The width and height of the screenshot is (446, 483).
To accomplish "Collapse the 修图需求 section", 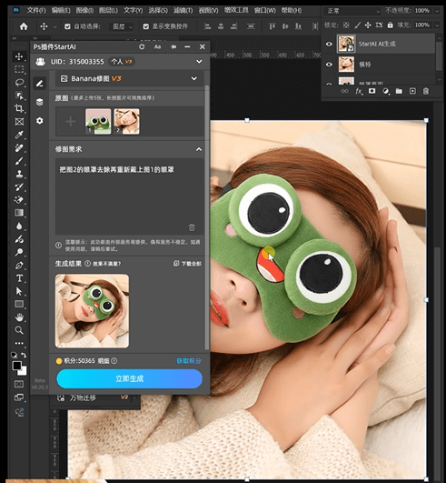I will tap(199, 149).
